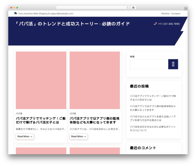Open the Wishlist link

point(165,13)
